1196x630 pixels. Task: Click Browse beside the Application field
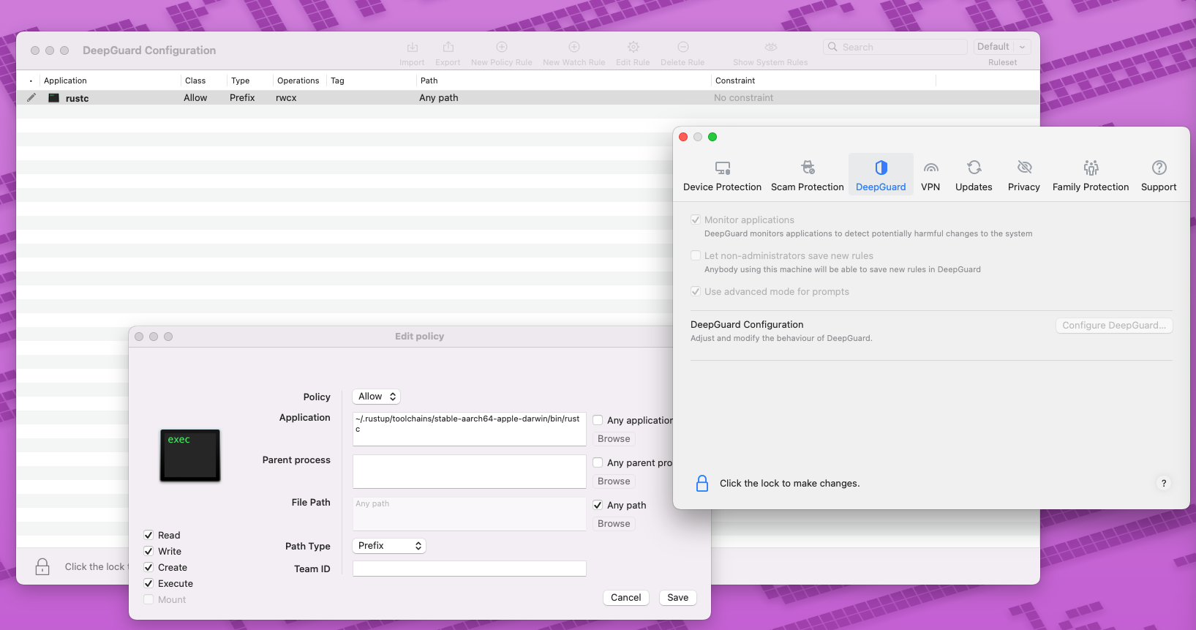[614, 439]
